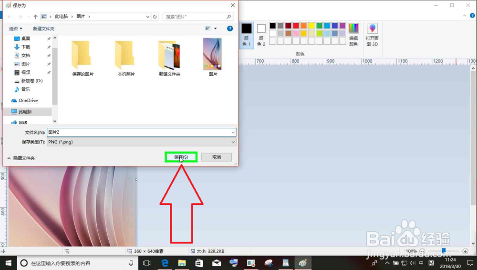The image size is (477, 270).
Task: Open Mail app from taskbar
Action: pos(217,263)
